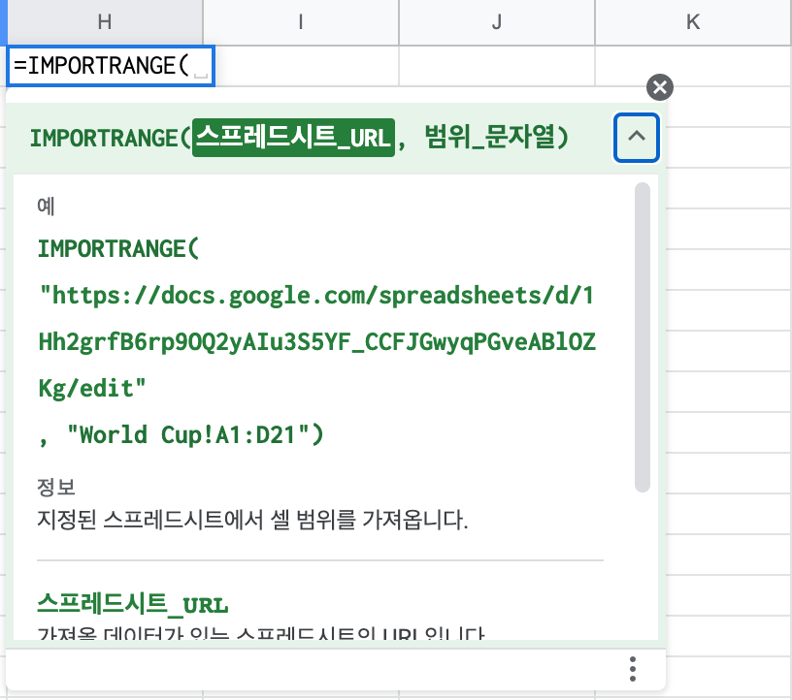Select column I header
Screen dimensions: 792x700
click(x=300, y=21)
